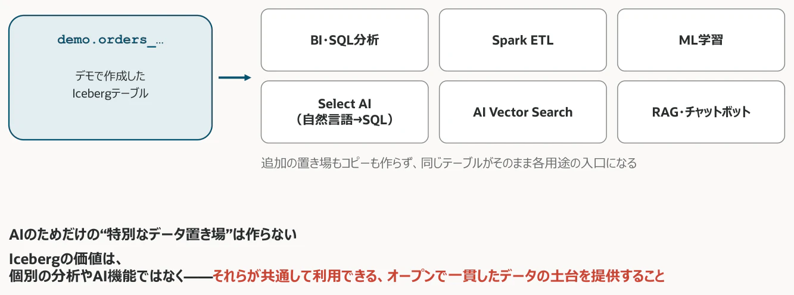Click the AI Vector Search box
The width and height of the screenshot is (794, 295).
[522, 112]
